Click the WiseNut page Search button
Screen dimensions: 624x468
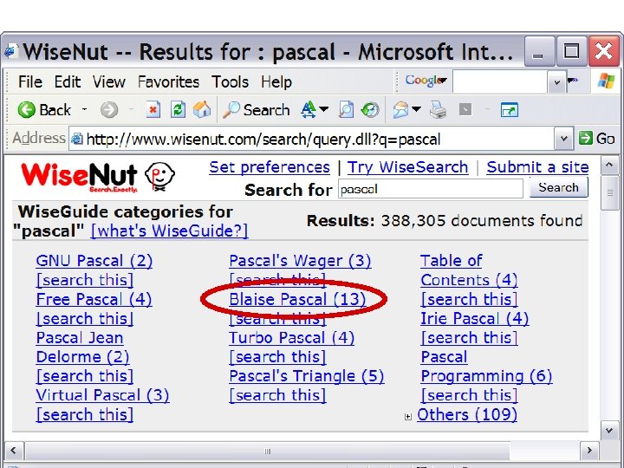(558, 187)
